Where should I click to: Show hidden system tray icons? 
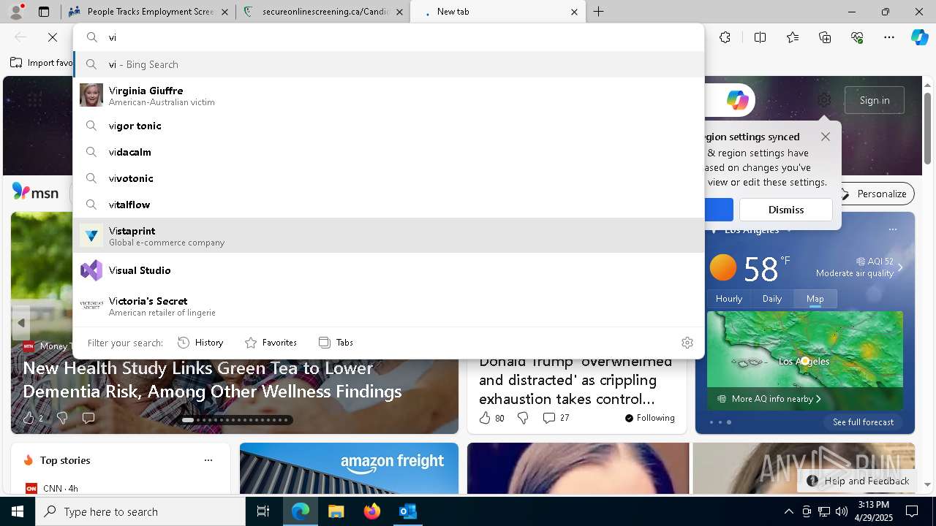click(788, 511)
